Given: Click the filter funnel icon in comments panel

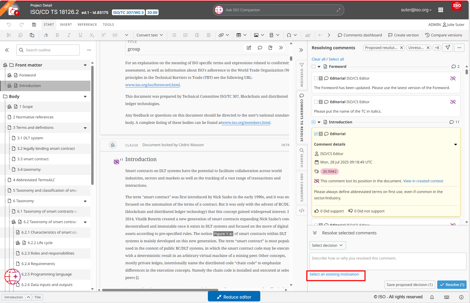Looking at the screenshot, I should point(447,48).
